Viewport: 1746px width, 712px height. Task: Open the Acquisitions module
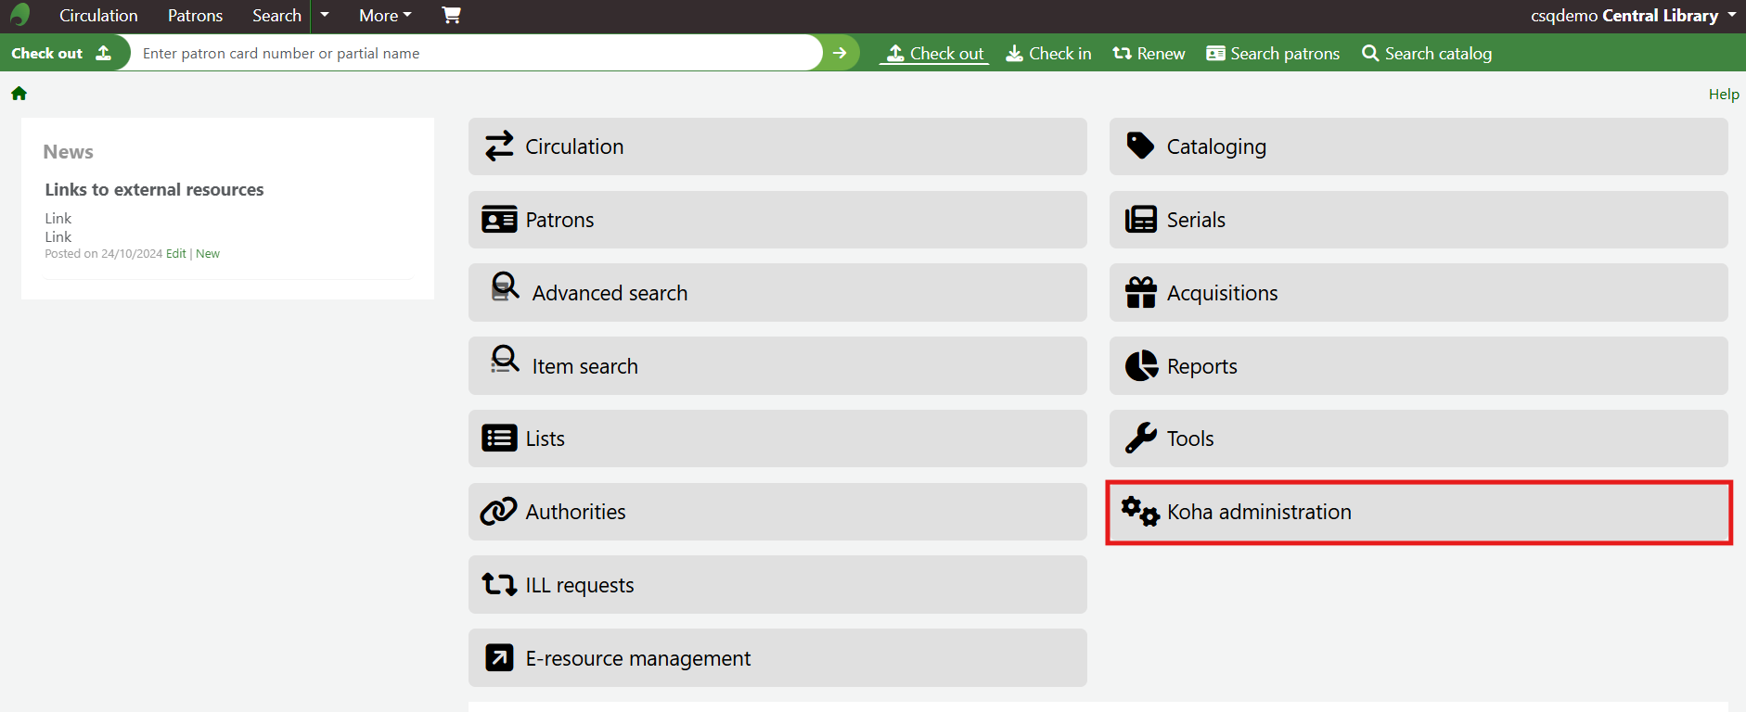tap(1419, 293)
